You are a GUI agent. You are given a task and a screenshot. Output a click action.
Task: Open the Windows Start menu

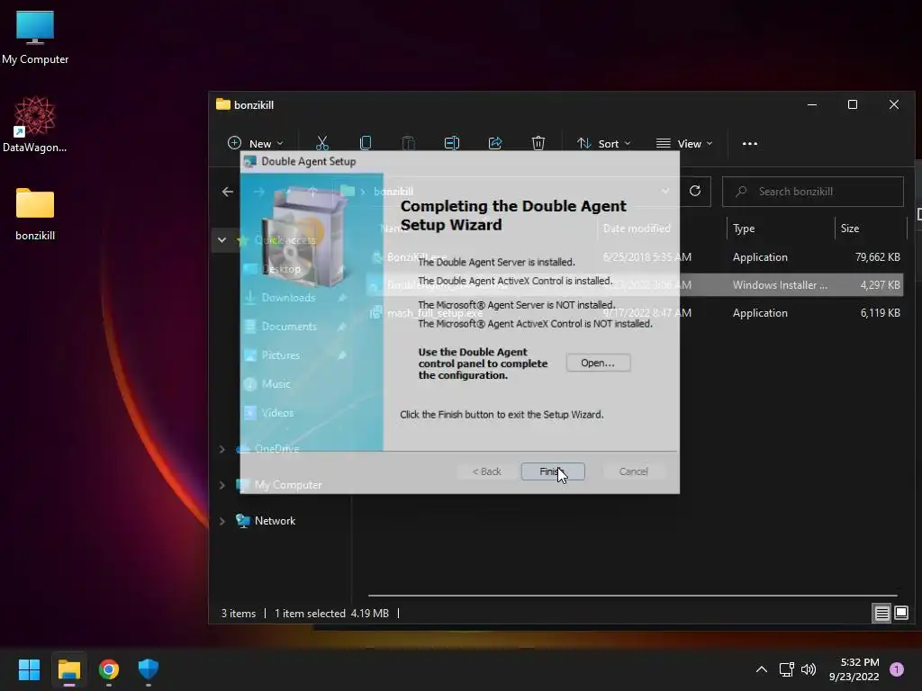(x=29, y=669)
